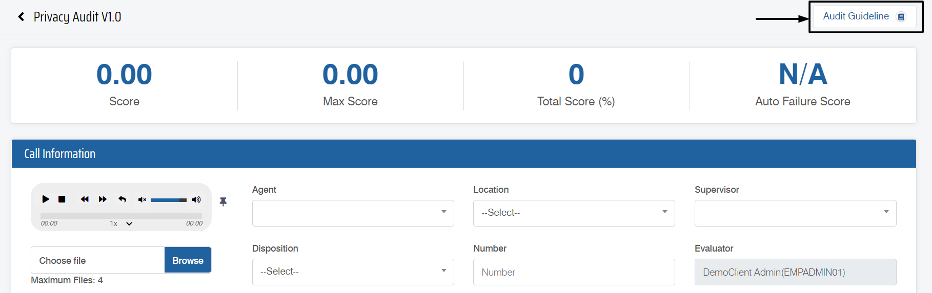The width and height of the screenshot is (932, 293).
Task: Click the replay curved-arrow icon
Action: tap(122, 199)
